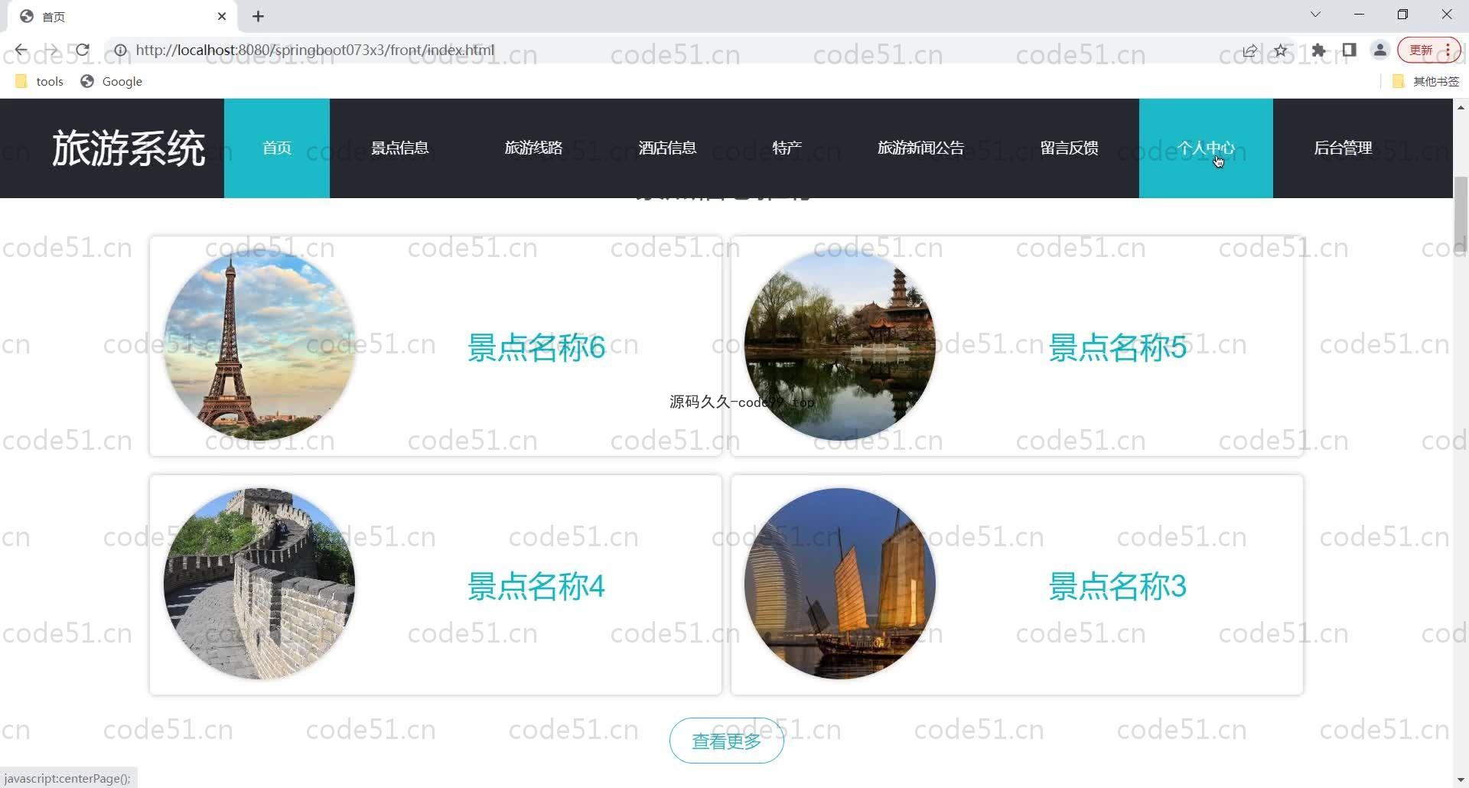Click the 景点名称4 title
The height and width of the screenshot is (788, 1469).
click(x=536, y=587)
